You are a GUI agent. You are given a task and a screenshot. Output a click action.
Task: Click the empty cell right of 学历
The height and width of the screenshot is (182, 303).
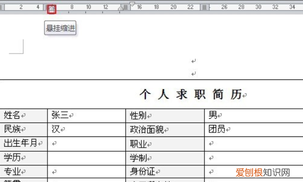[x=86, y=158]
